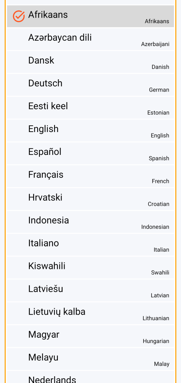Select Lietuvių kalba language
Screen dimensions: 181x383
(90, 313)
